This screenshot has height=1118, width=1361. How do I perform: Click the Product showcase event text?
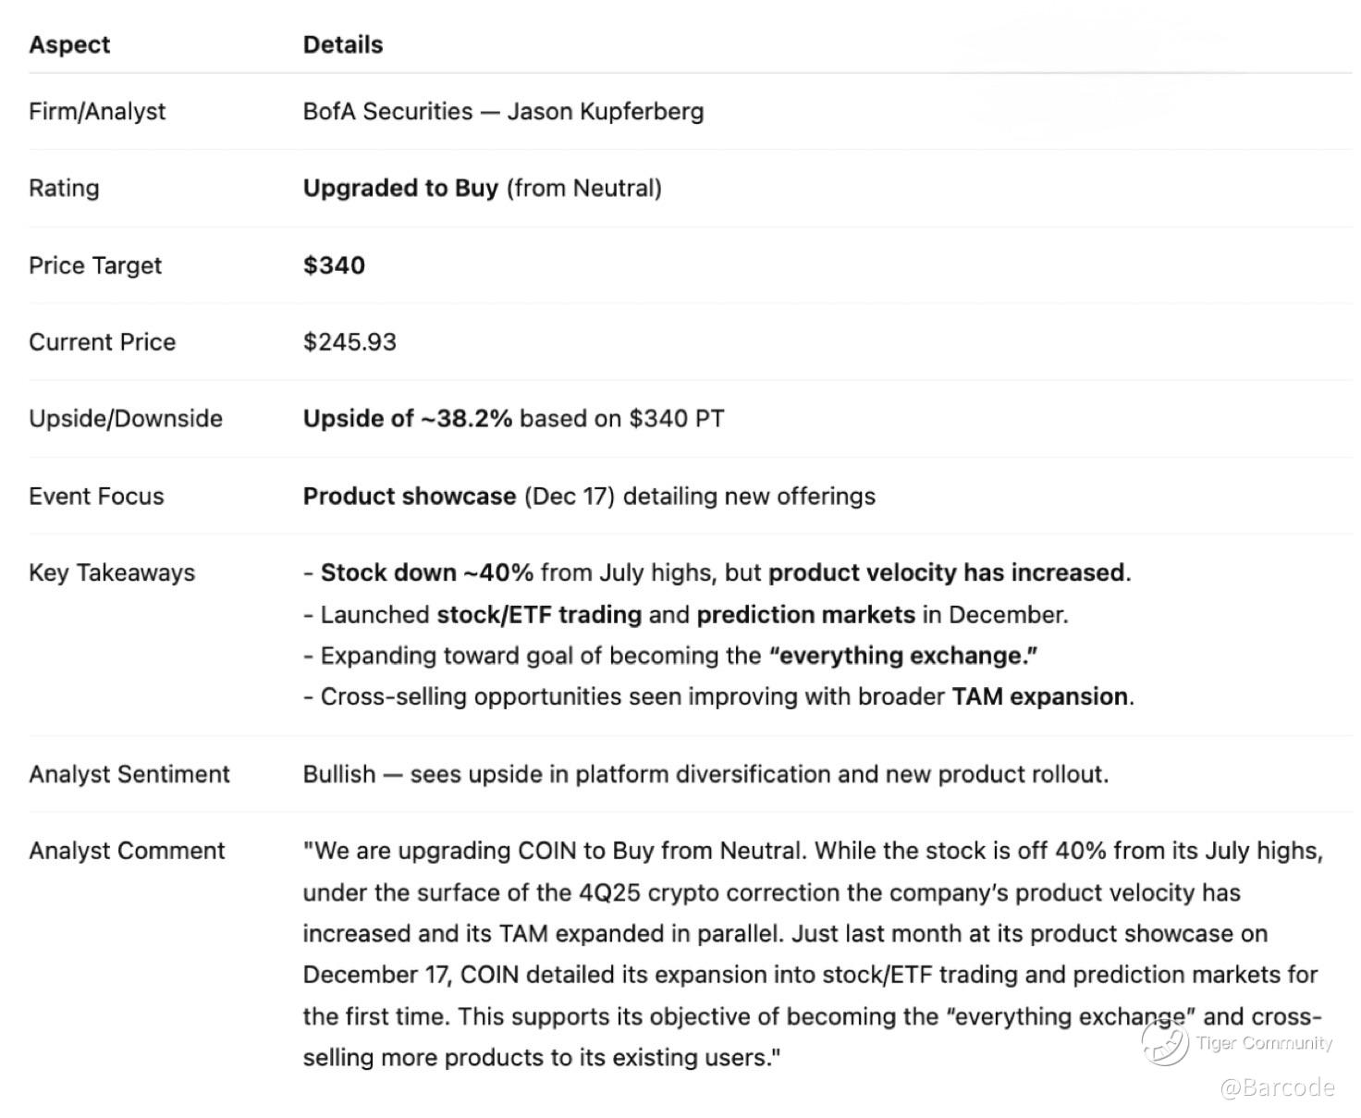[x=409, y=496]
